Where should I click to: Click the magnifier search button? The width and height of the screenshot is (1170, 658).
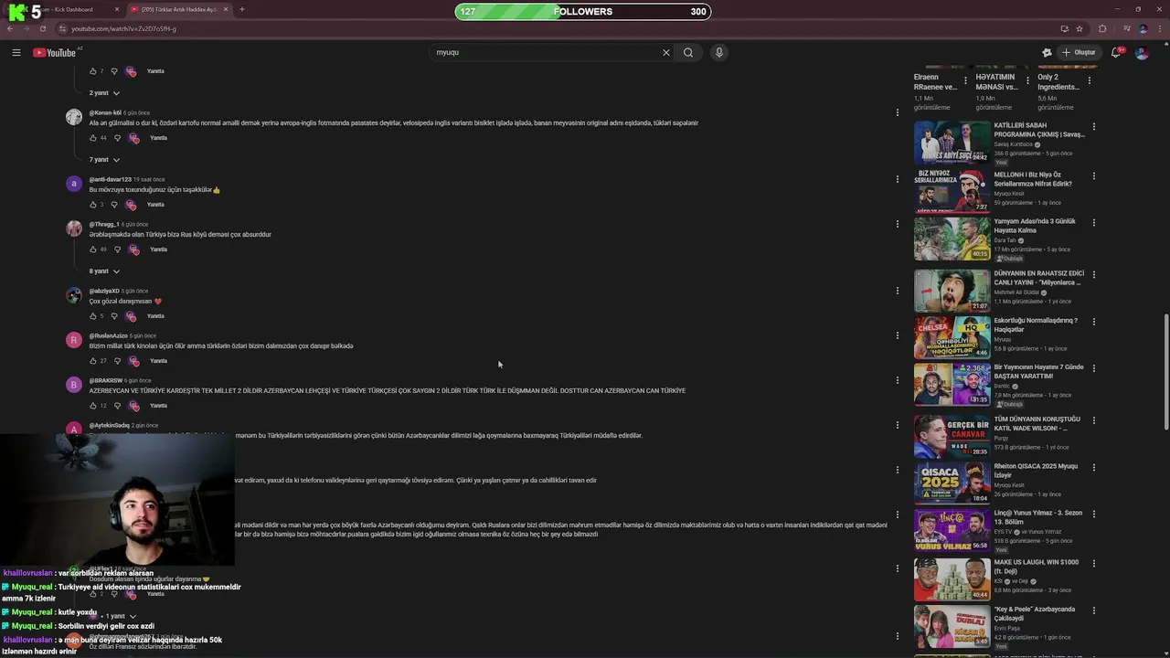(688, 52)
